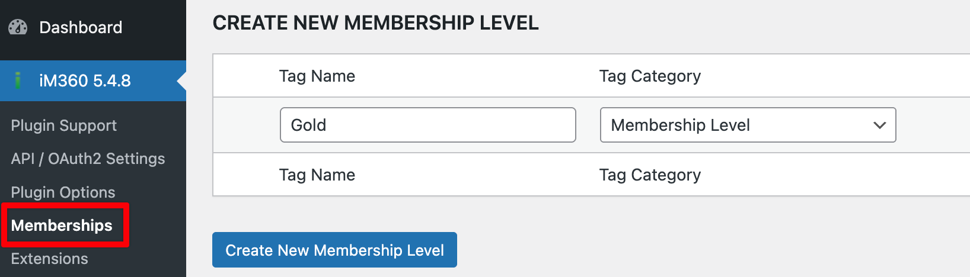Click the top Tag Name column header
This screenshot has width=970, height=277.
point(317,76)
